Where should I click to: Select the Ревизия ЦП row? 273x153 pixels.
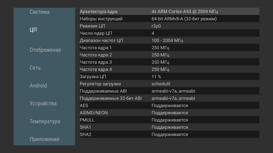pos(169,26)
